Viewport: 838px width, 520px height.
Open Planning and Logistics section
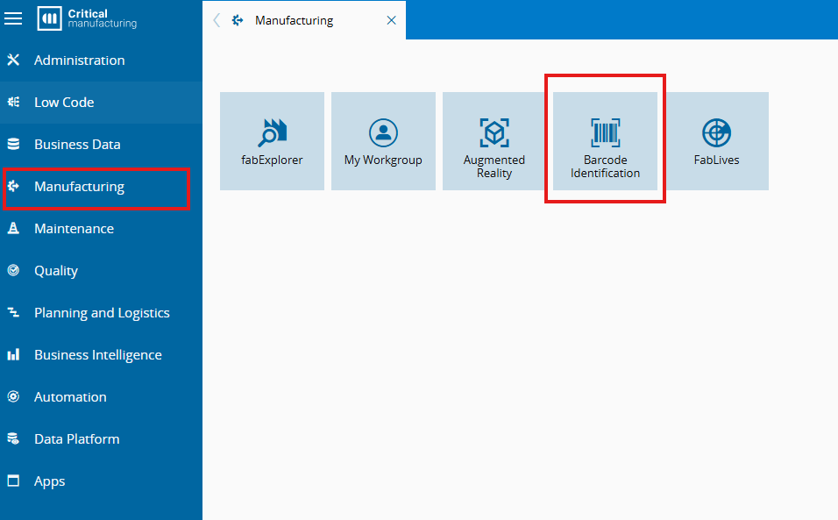click(x=101, y=313)
